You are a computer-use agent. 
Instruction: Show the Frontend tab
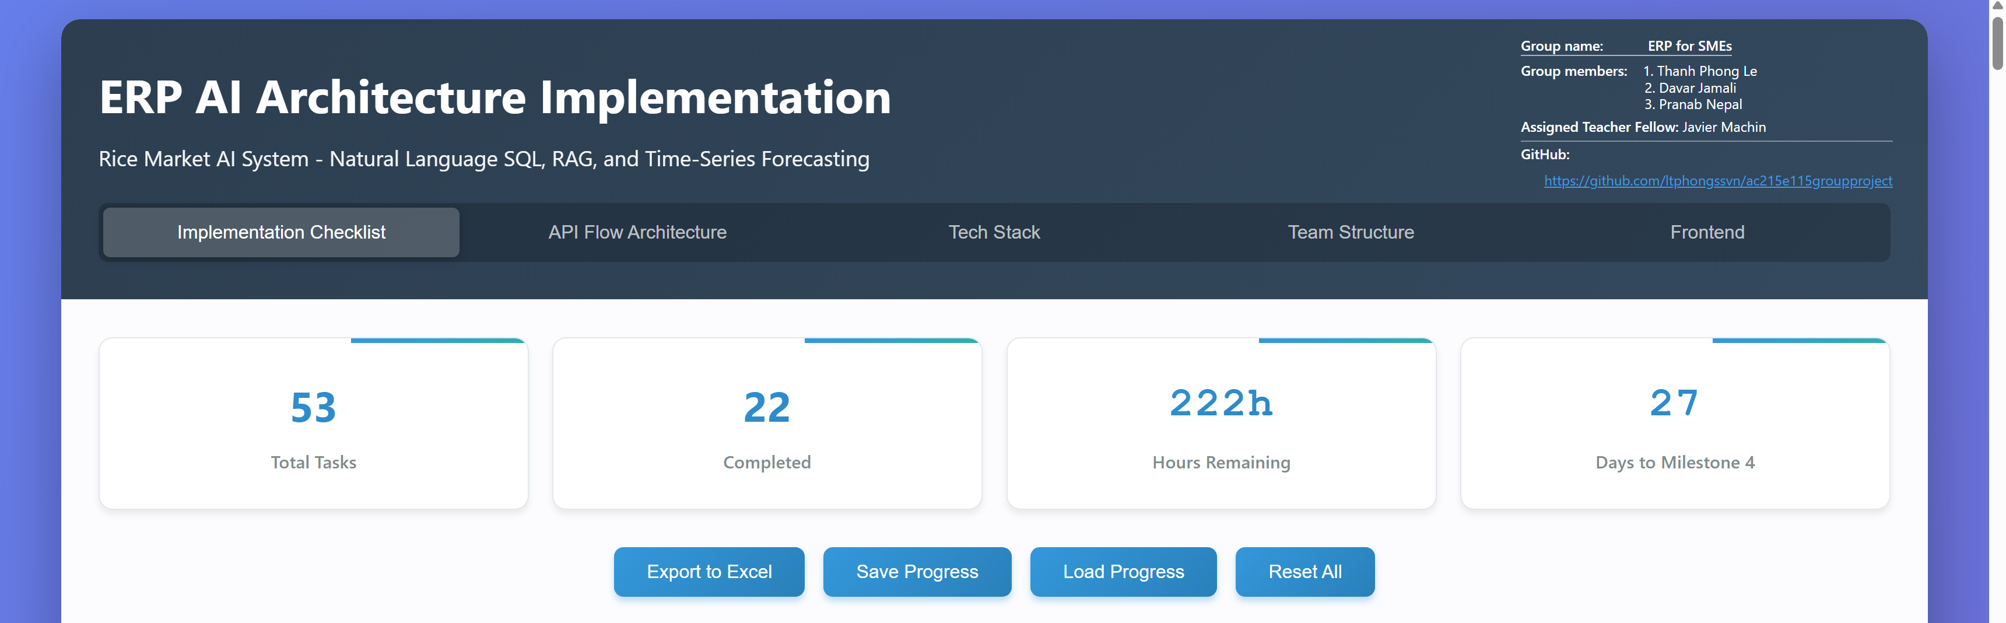[1706, 232]
